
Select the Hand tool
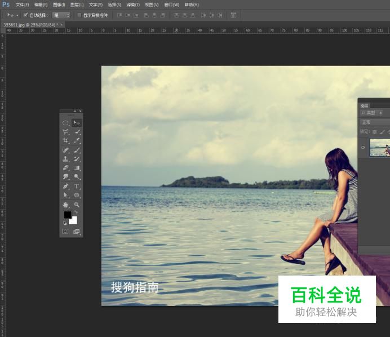pyautogui.click(x=65, y=205)
